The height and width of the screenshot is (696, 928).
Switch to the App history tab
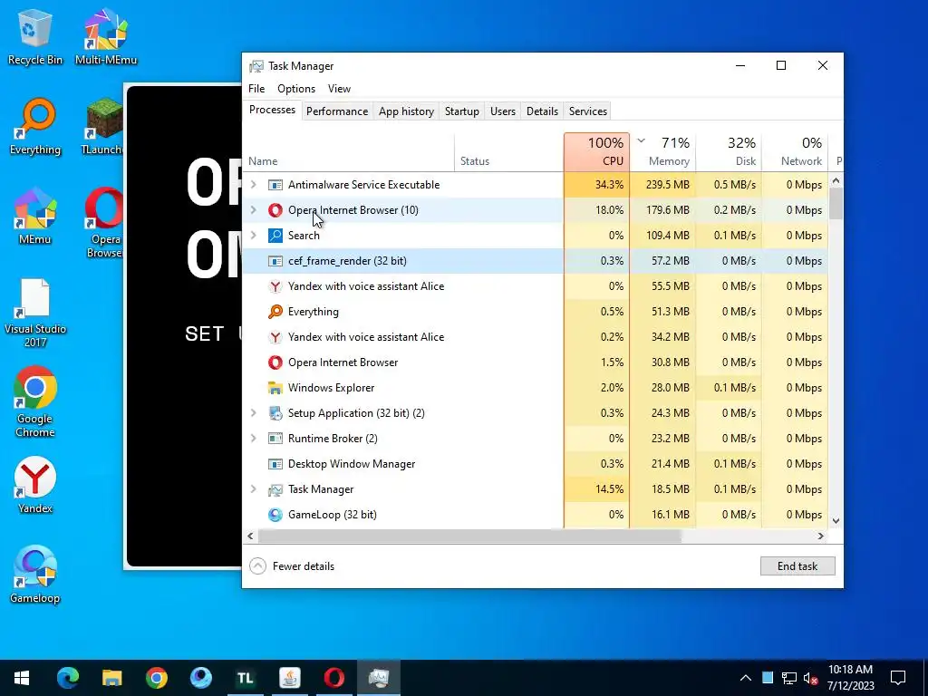pyautogui.click(x=406, y=111)
